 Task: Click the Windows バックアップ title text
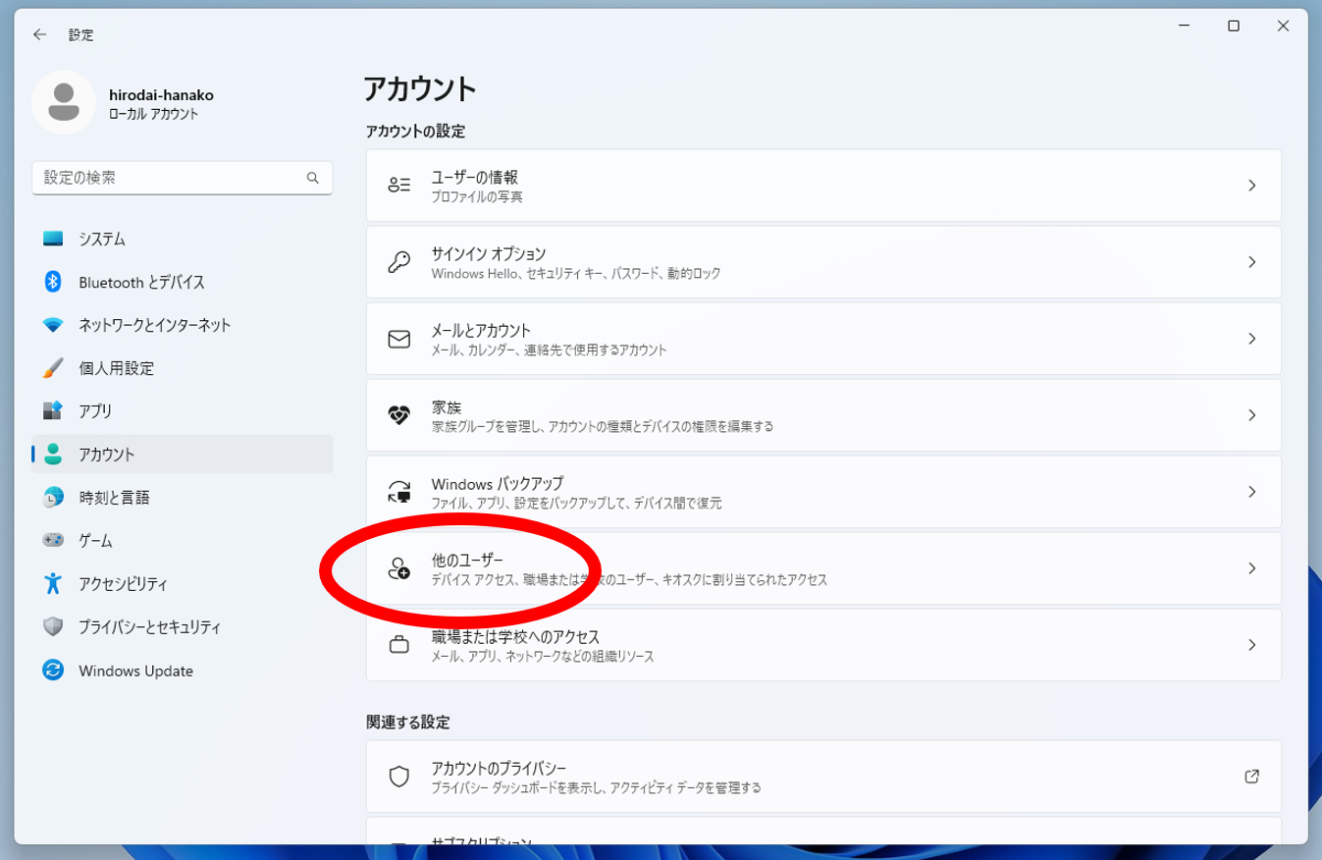(x=498, y=483)
